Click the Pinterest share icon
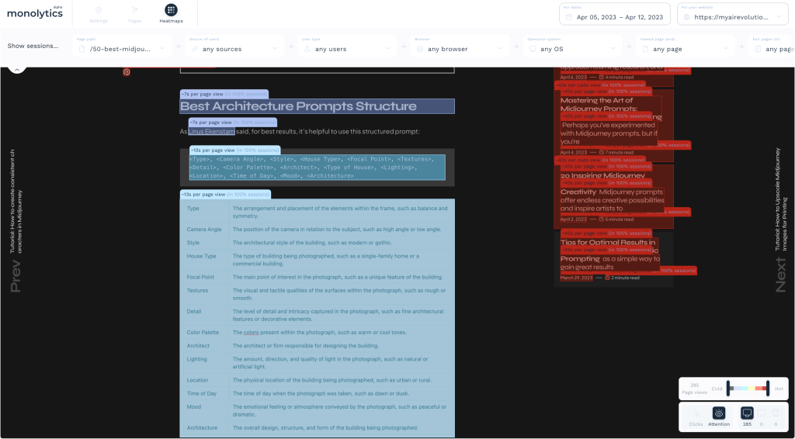795x439 pixels. pos(127,72)
